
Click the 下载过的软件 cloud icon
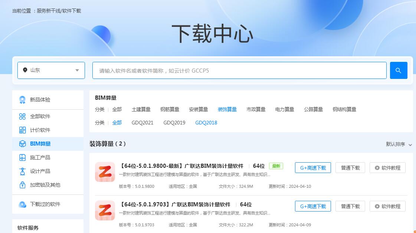(22, 204)
